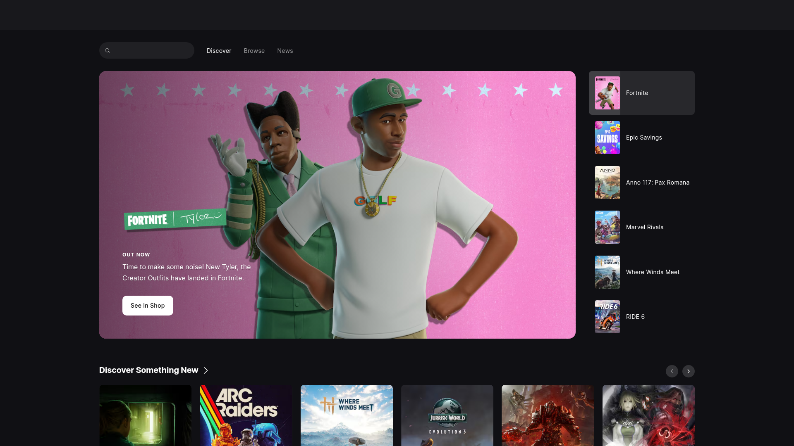Image resolution: width=794 pixels, height=446 pixels.
Task: Click the RIDE 6 cover art thumbnail
Action: [x=607, y=317]
